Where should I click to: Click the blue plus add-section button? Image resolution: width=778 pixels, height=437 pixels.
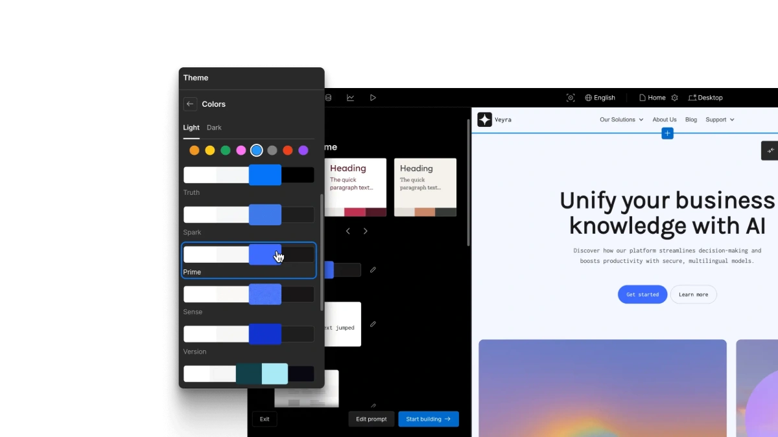(667, 133)
